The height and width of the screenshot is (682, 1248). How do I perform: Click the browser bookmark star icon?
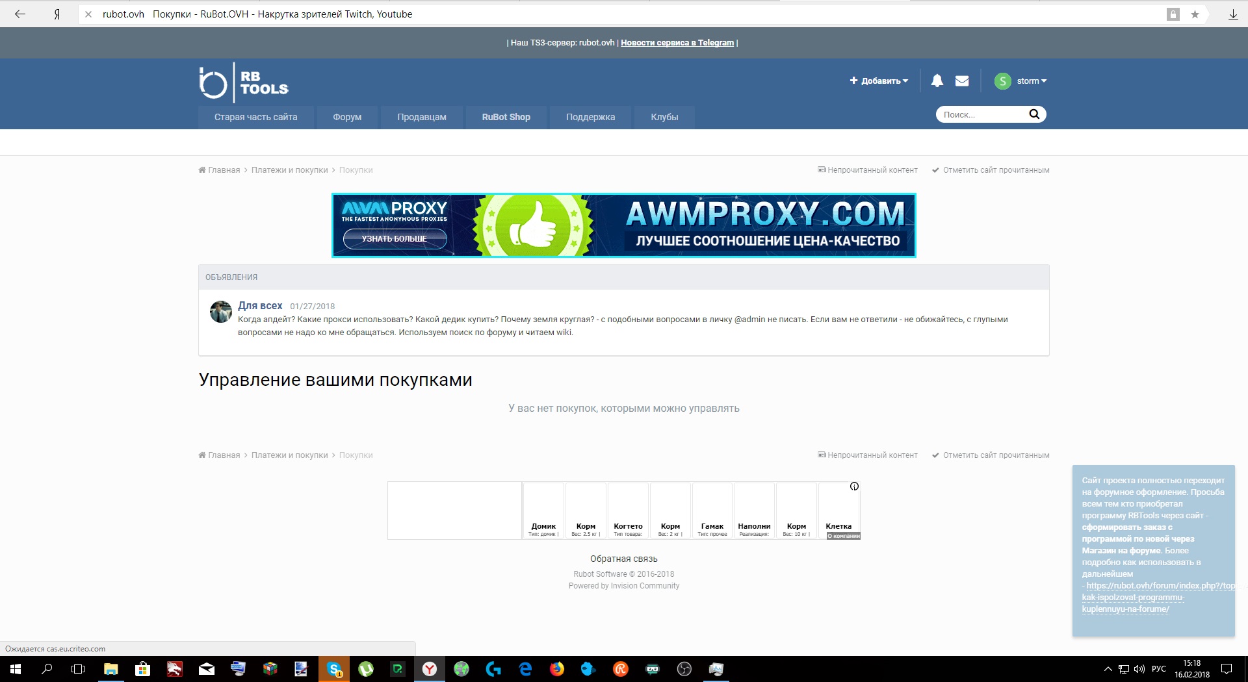click(x=1195, y=14)
